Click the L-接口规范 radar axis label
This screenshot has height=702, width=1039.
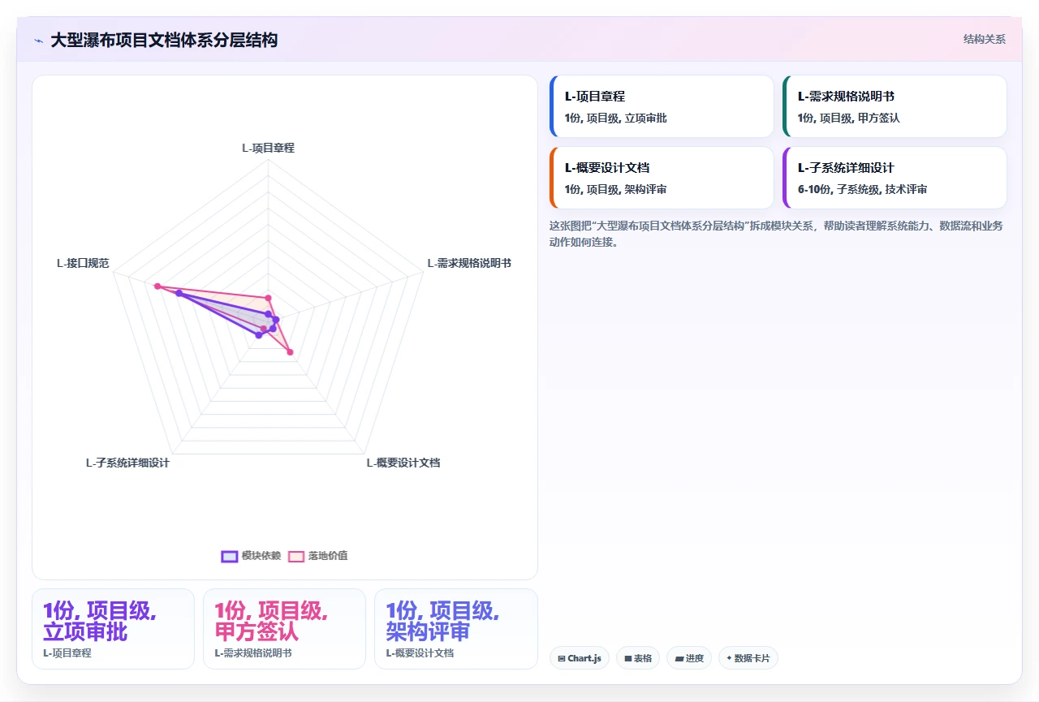(x=83, y=263)
